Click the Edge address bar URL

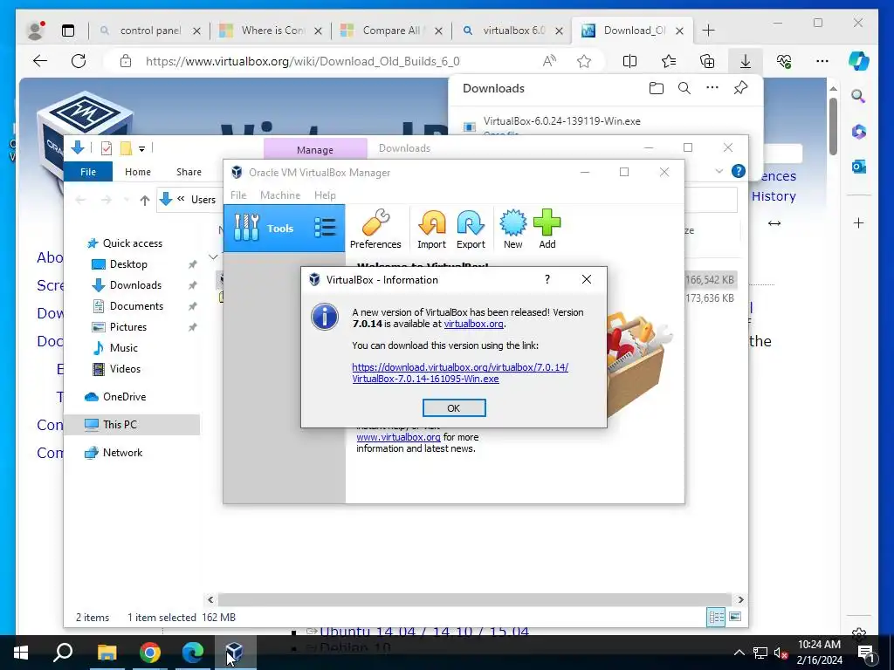(302, 61)
